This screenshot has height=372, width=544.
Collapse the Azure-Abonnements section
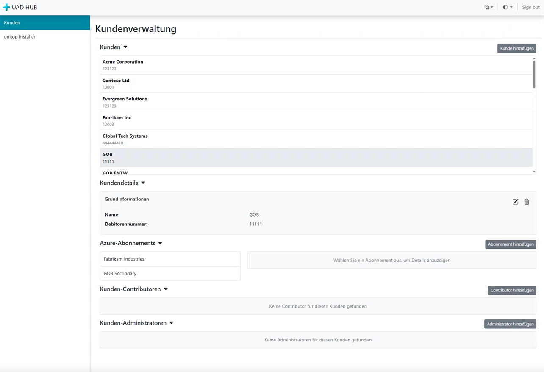coord(160,243)
